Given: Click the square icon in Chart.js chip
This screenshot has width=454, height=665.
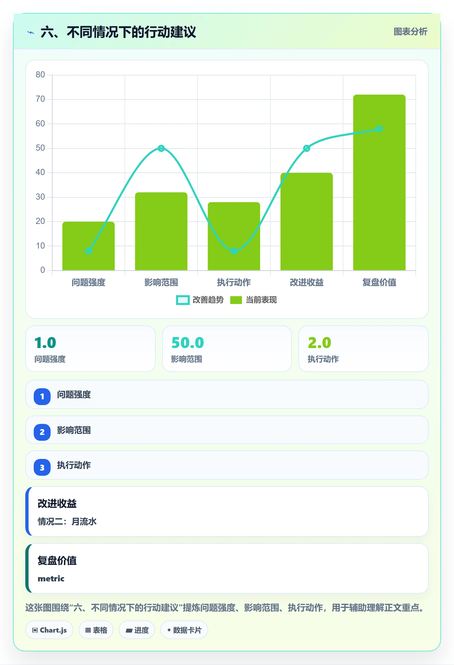Looking at the screenshot, I should coord(35,630).
